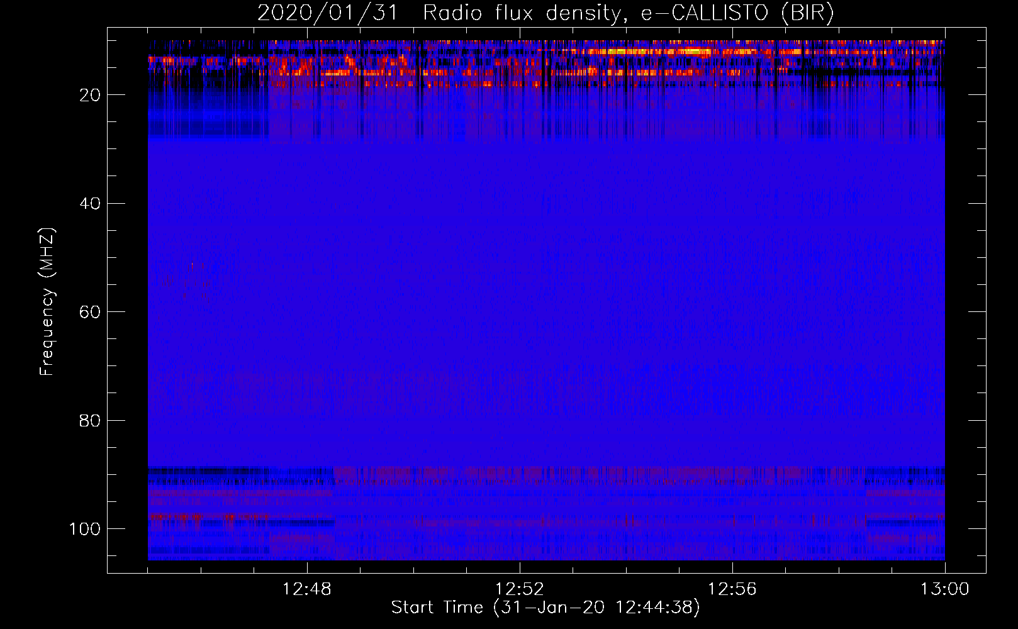The width and height of the screenshot is (1018, 629).
Task: Click the 80 frequency tick label
Action: tap(90, 420)
